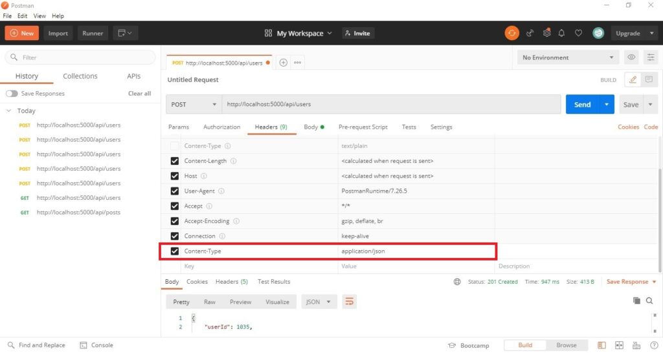Select the Raw response view

209,302
